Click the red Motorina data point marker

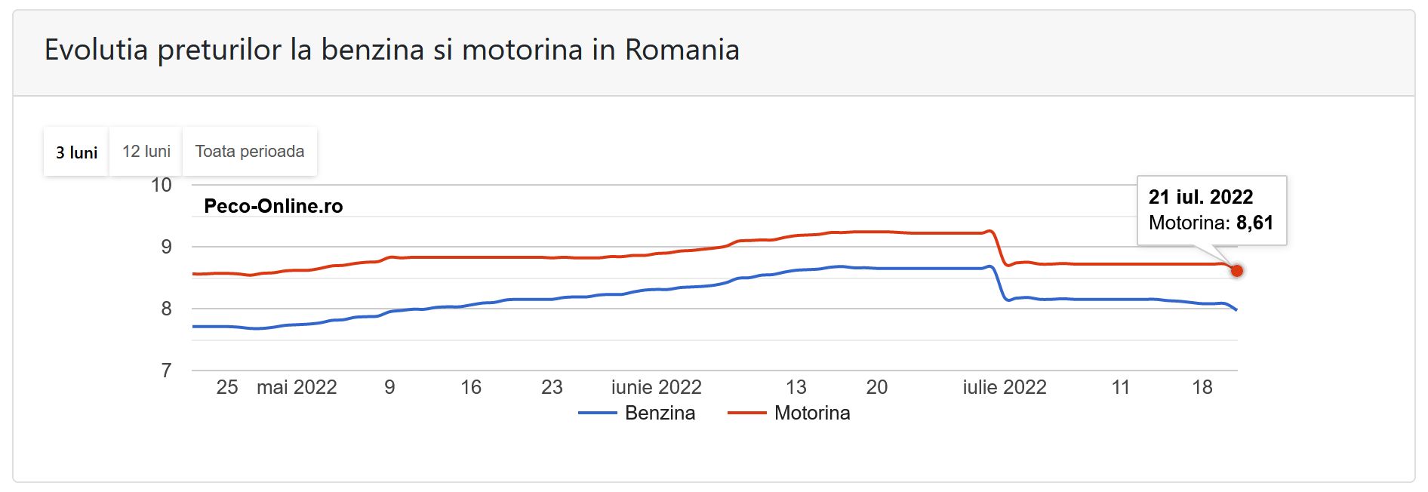1236,271
